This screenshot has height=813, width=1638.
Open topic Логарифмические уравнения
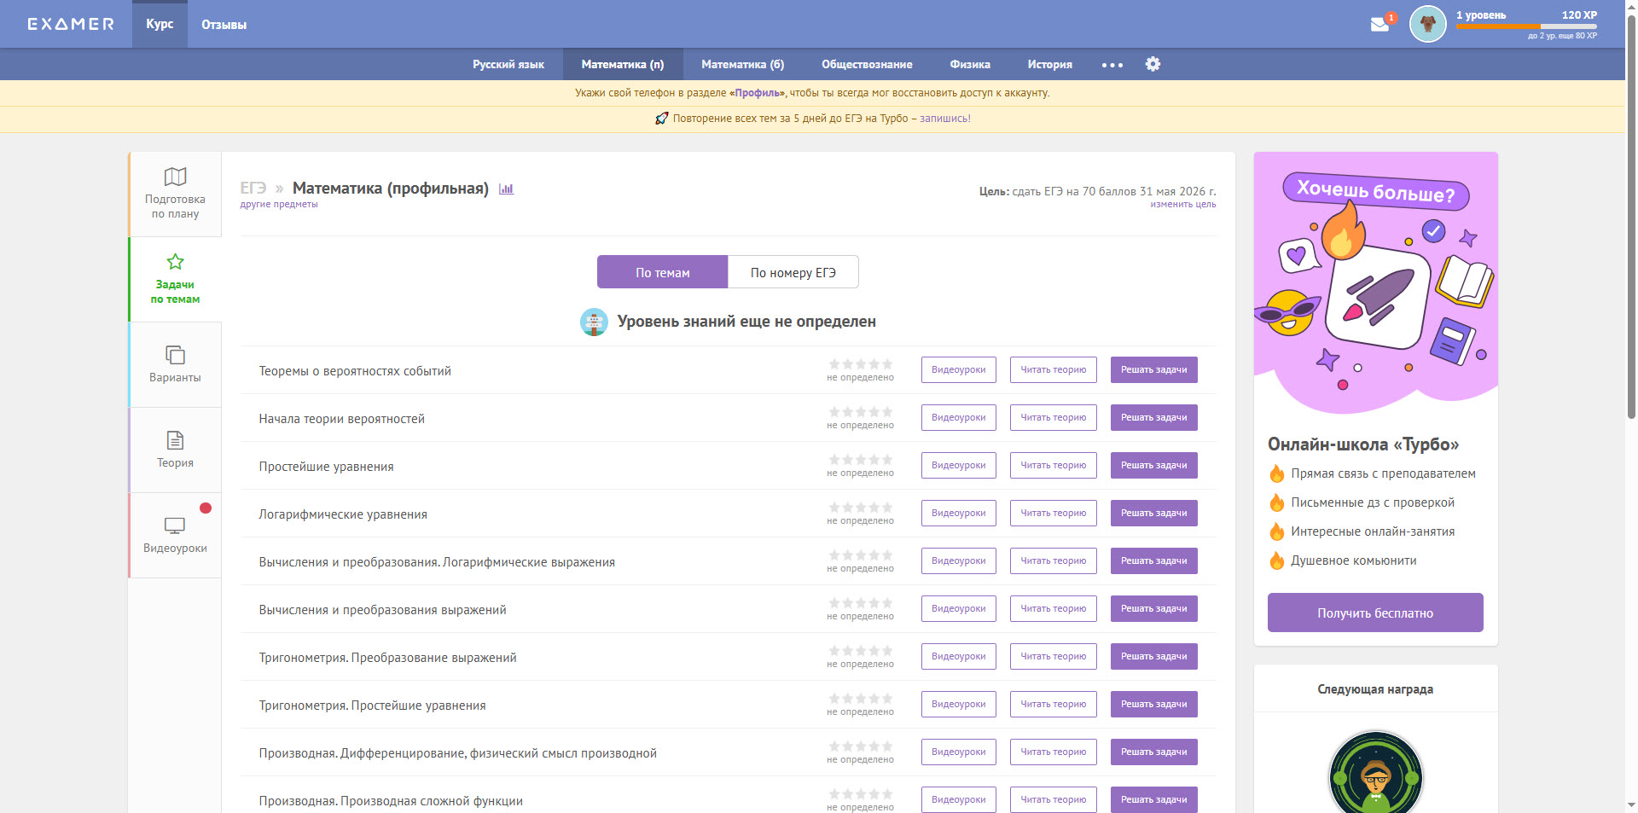(343, 514)
